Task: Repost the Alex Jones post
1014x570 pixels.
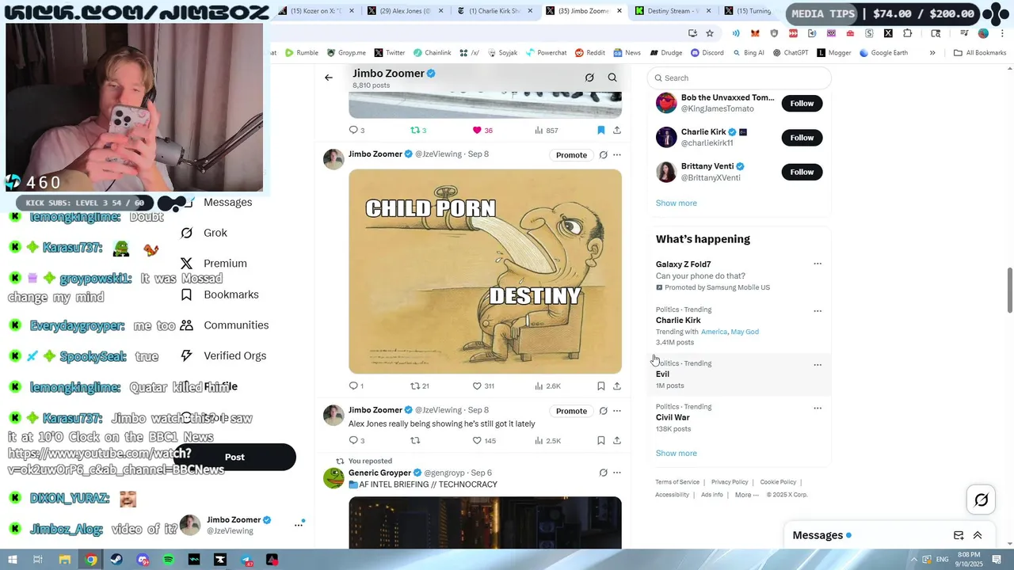Action: (415, 441)
